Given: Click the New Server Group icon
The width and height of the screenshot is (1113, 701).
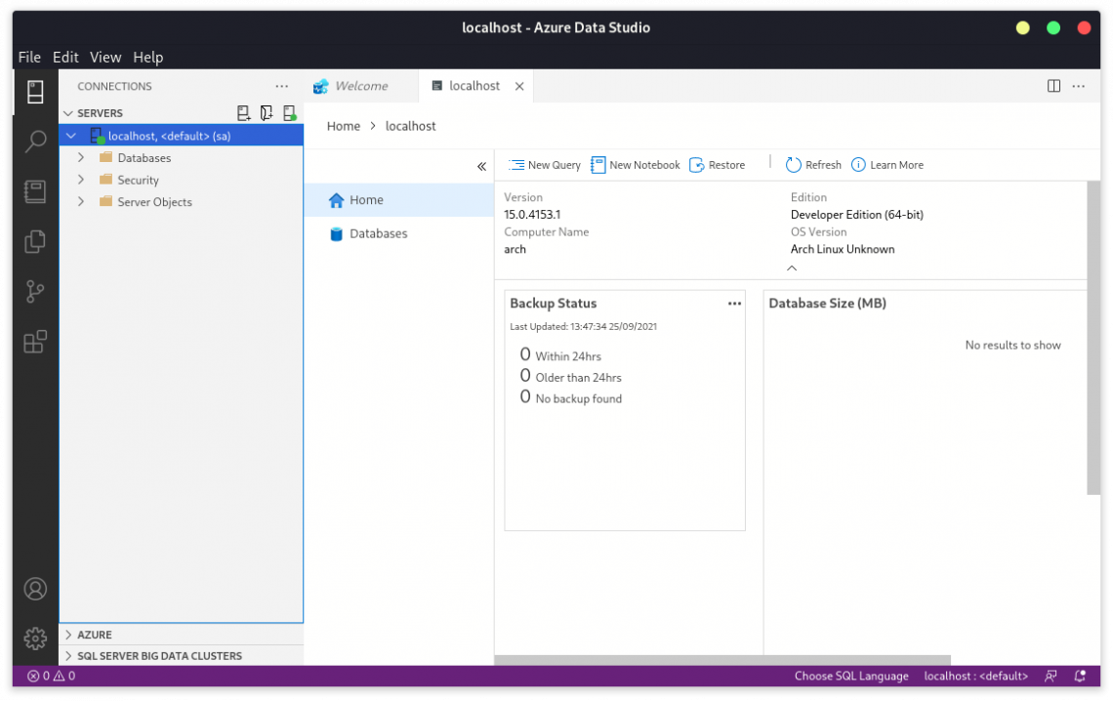Looking at the screenshot, I should [x=267, y=113].
